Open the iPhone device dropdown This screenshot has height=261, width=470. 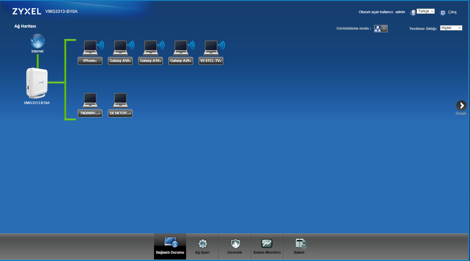tap(90, 61)
